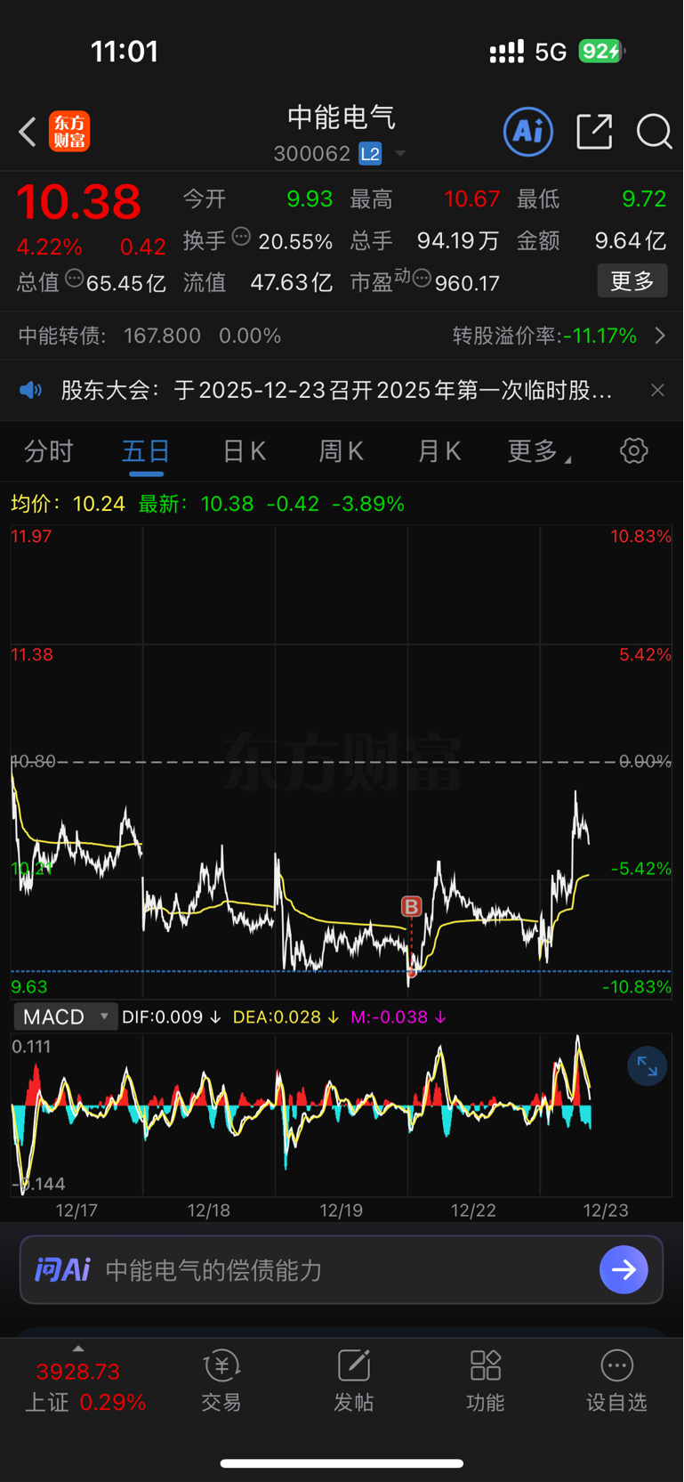Tap 设自选 add to watchlist
The height and width of the screenshot is (1482, 684).
(616, 1381)
